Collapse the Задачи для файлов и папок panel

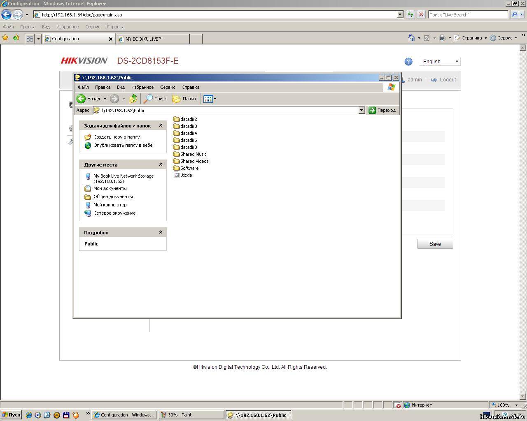(161, 125)
